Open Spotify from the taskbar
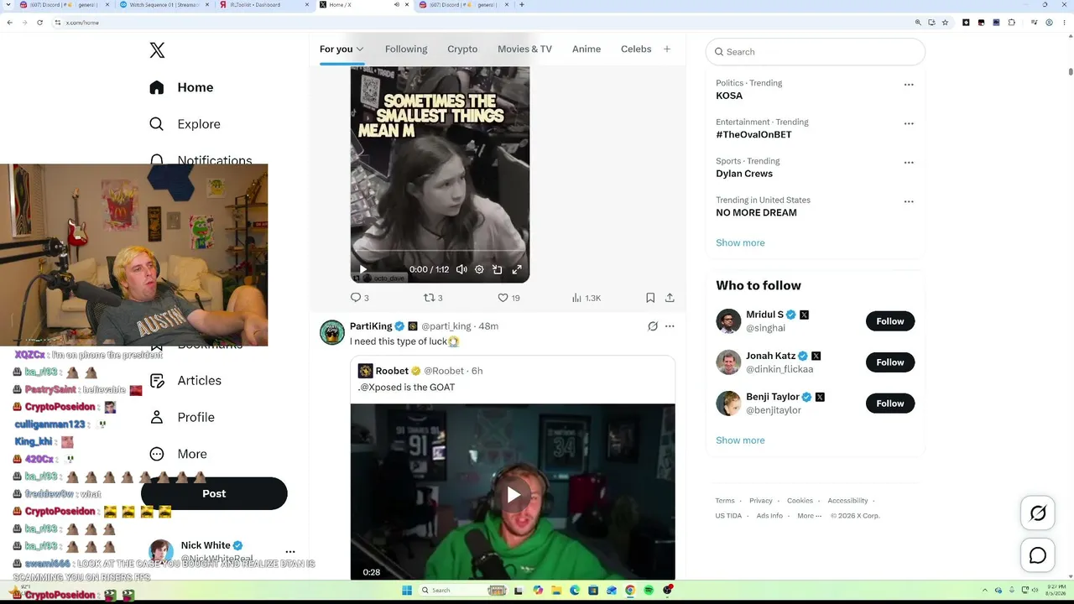This screenshot has height=604, width=1074. tap(649, 591)
